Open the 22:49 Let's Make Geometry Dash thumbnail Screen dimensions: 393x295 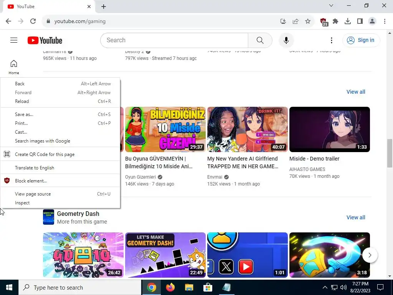165,255
